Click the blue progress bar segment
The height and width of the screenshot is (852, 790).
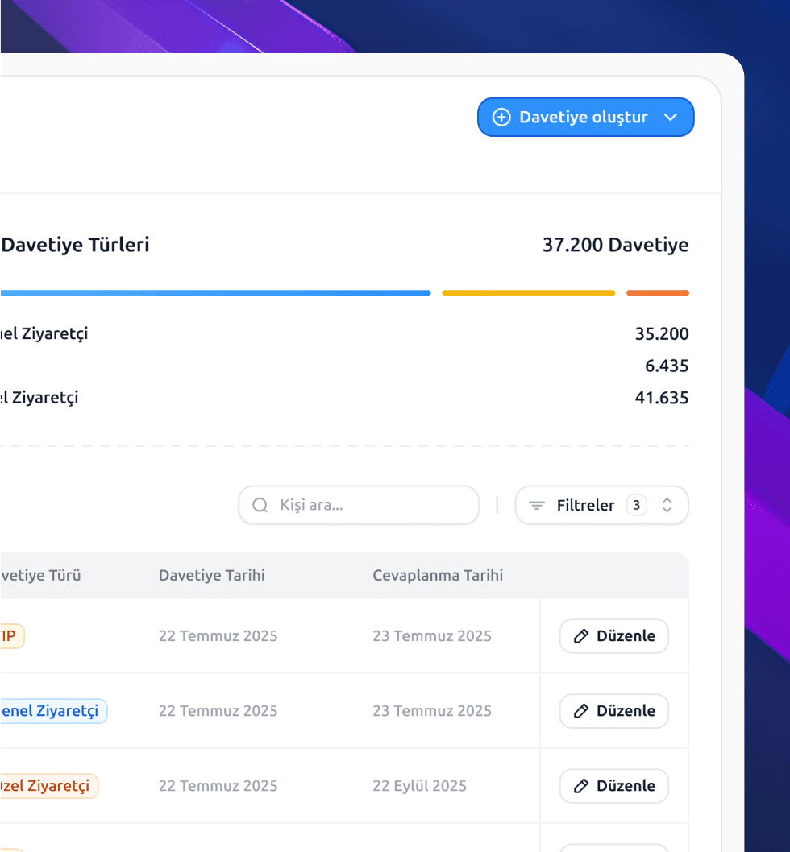[215, 293]
